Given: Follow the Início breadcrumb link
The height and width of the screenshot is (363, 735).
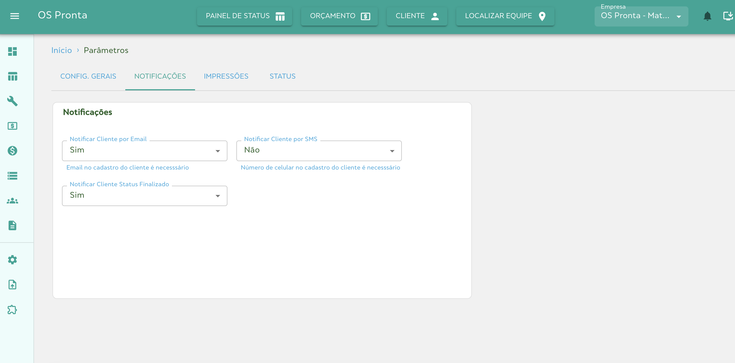Looking at the screenshot, I should pos(62,50).
